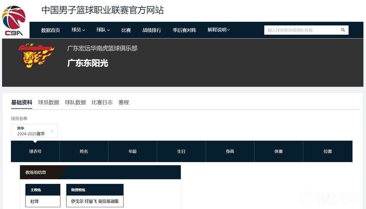The height and width of the screenshot is (209, 366).
Task: Open 战绩排行 in the navigation bar
Action: tap(152, 30)
